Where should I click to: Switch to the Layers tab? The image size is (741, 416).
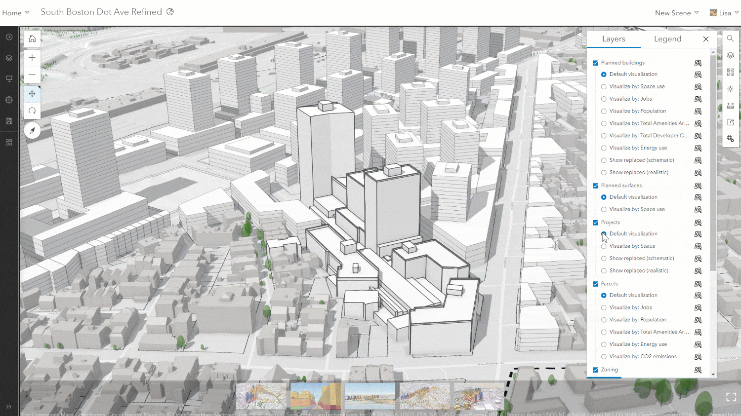pyautogui.click(x=614, y=39)
